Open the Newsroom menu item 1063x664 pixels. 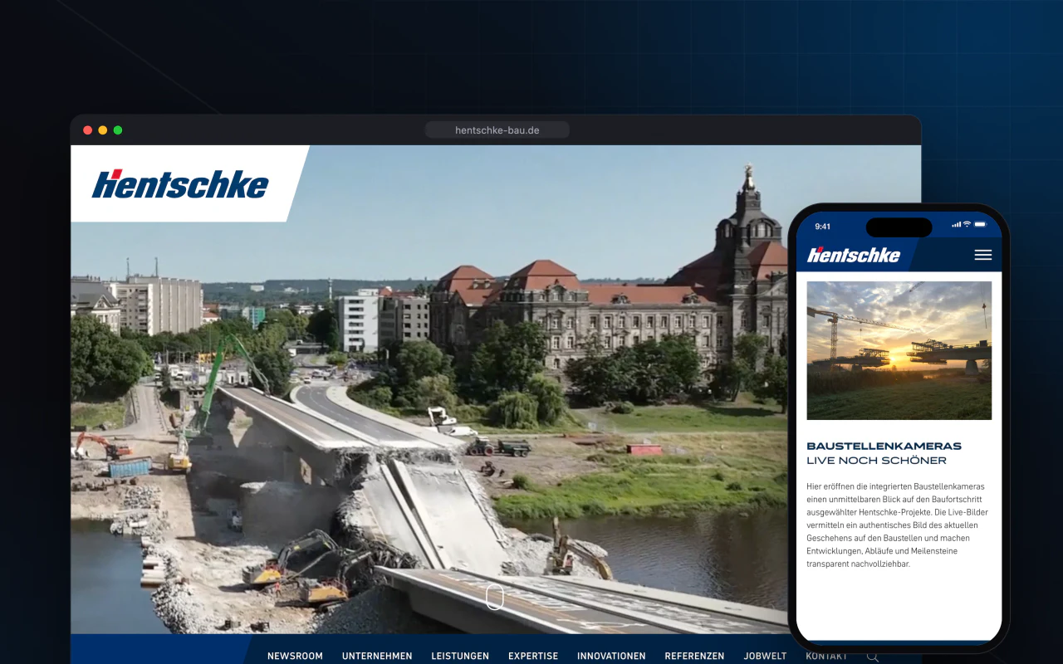[x=295, y=656]
